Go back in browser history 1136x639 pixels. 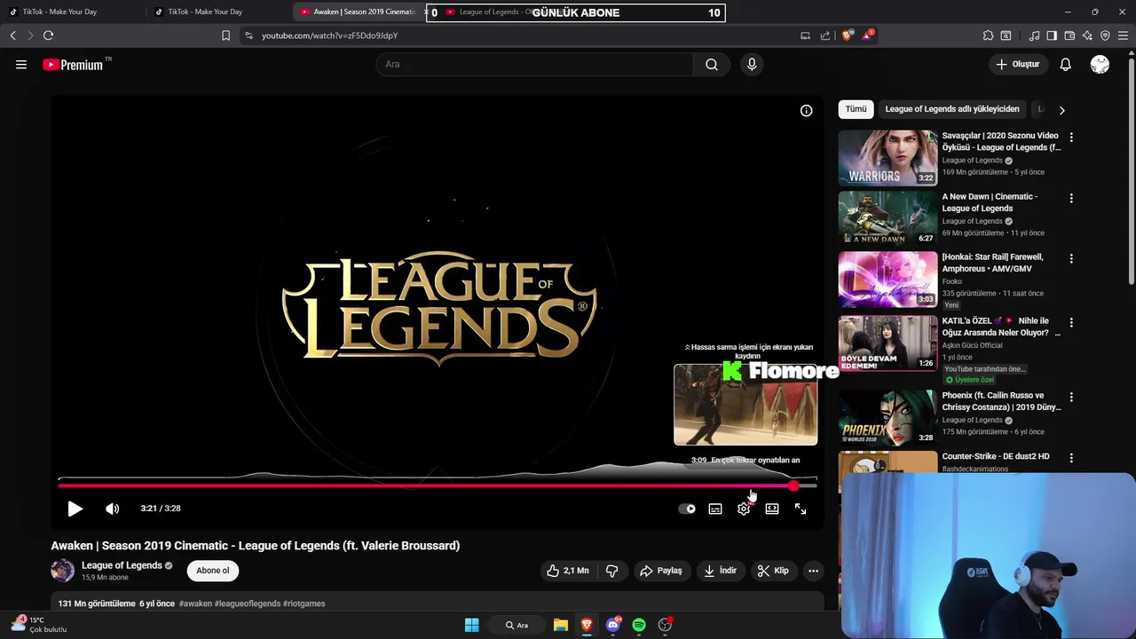click(x=13, y=35)
